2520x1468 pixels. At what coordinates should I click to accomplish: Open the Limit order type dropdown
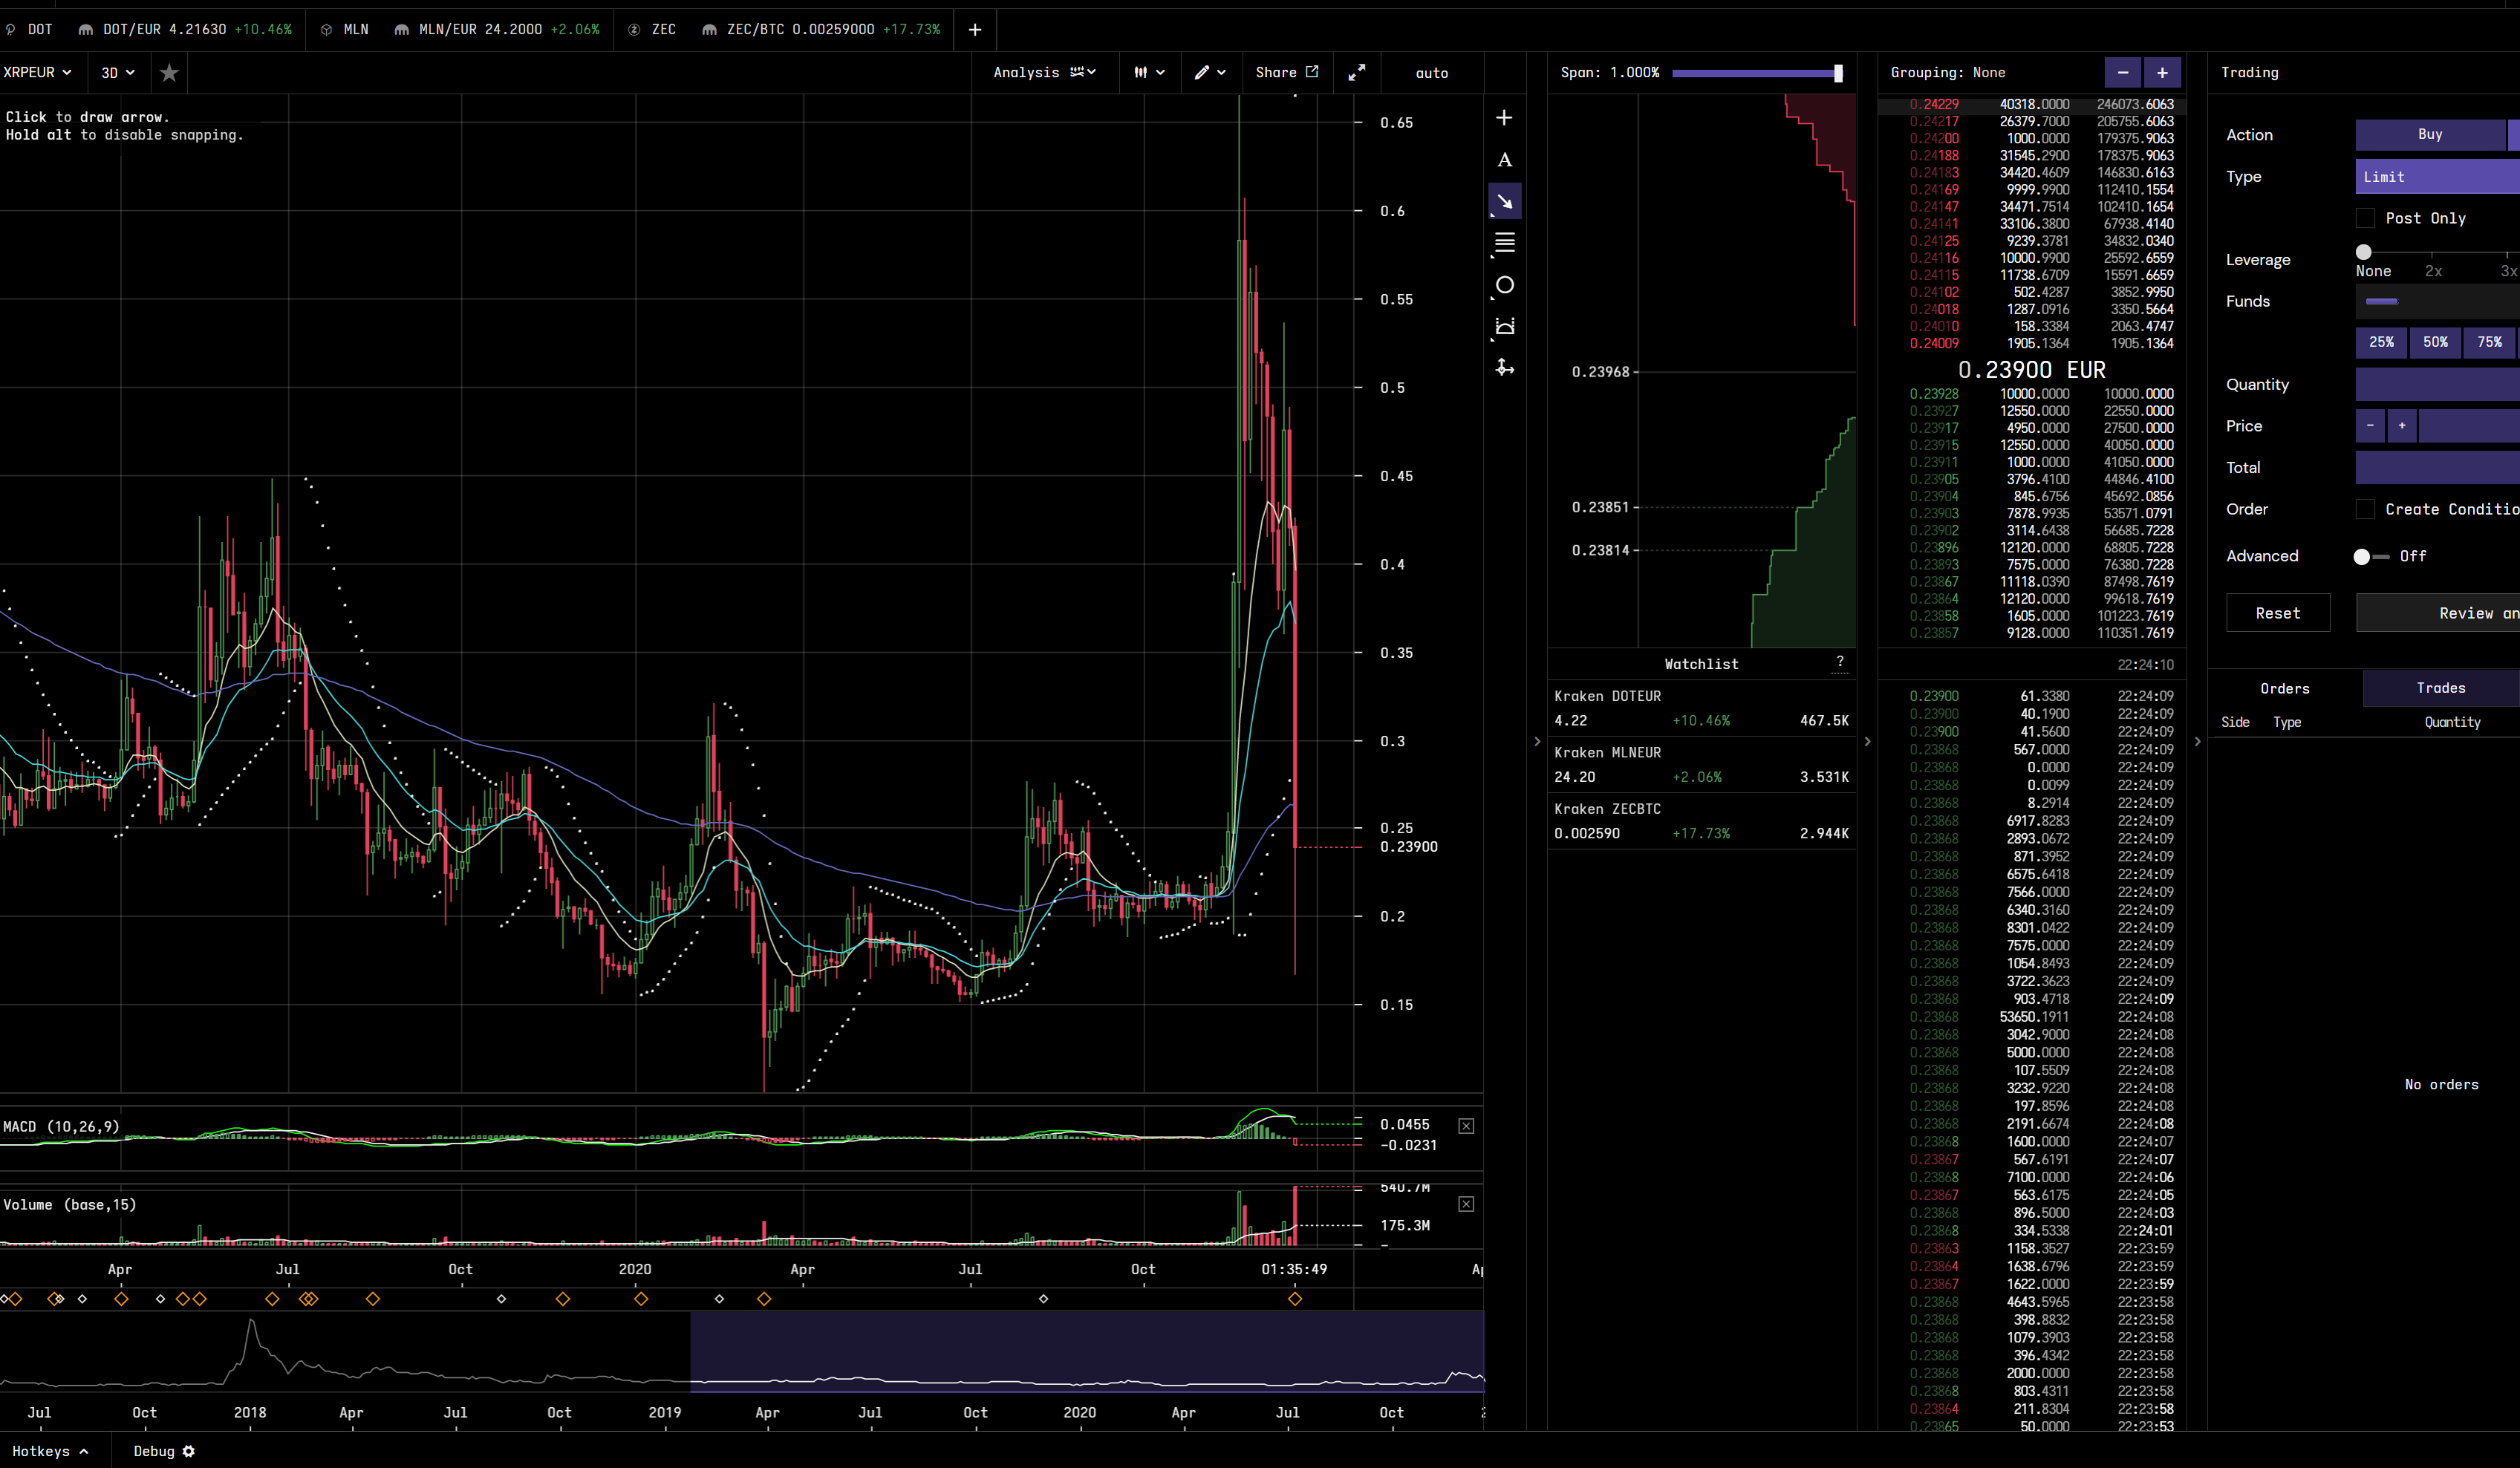click(2437, 177)
